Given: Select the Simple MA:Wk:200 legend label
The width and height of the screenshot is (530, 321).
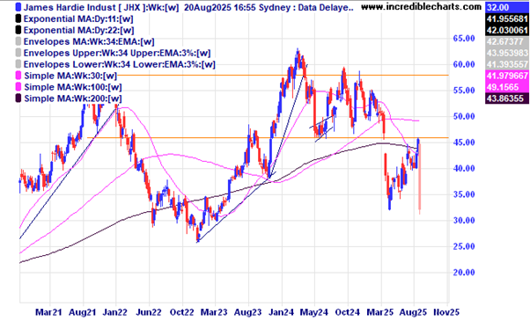Looking at the screenshot, I should [73, 98].
